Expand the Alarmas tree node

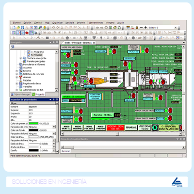pyautogui.click(x=17, y=77)
